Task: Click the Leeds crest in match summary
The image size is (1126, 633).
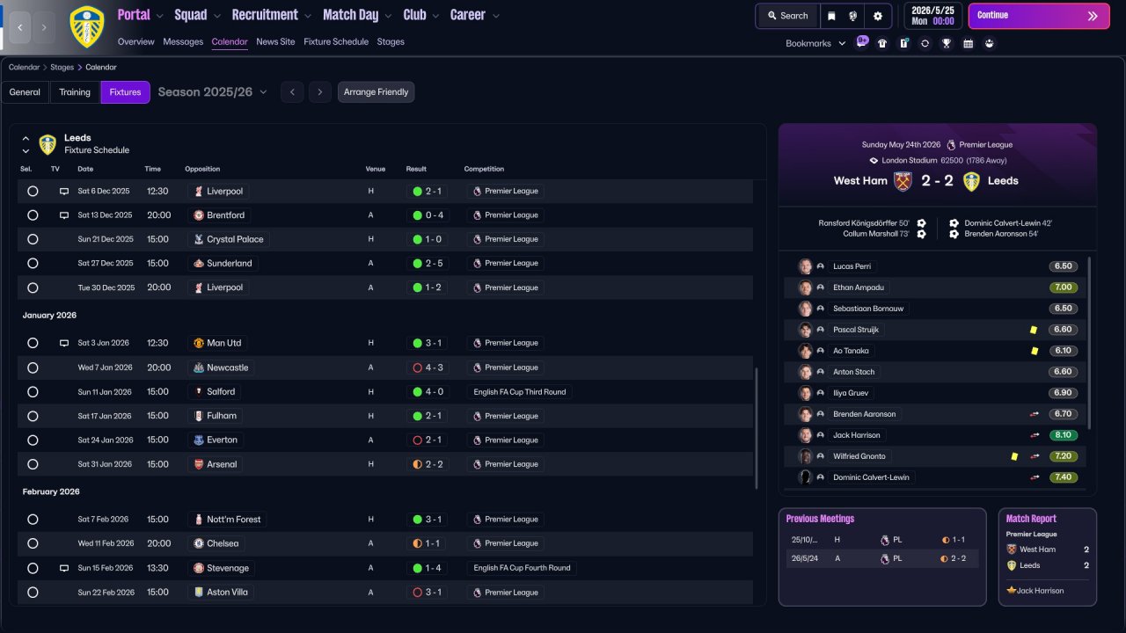Action: (971, 181)
